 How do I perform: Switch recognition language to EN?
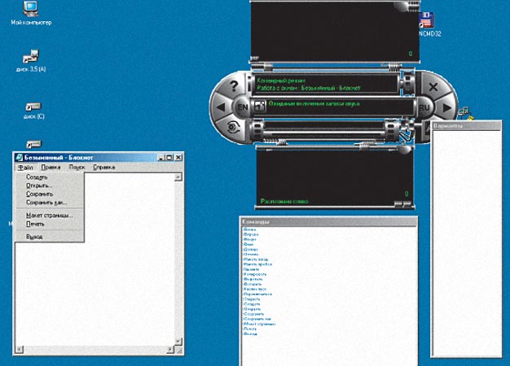242,107
